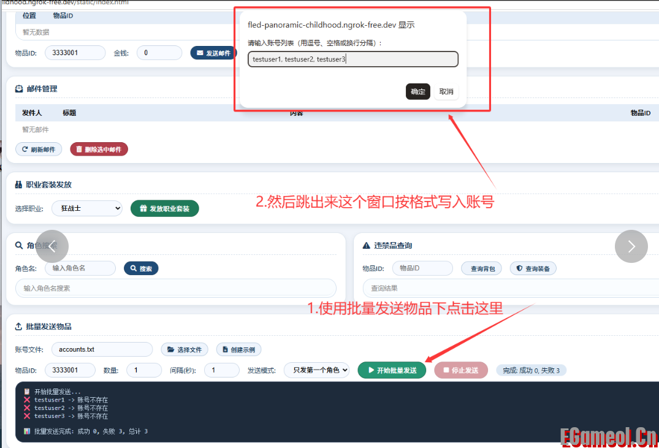Click the 发件人 column header

coord(32,113)
